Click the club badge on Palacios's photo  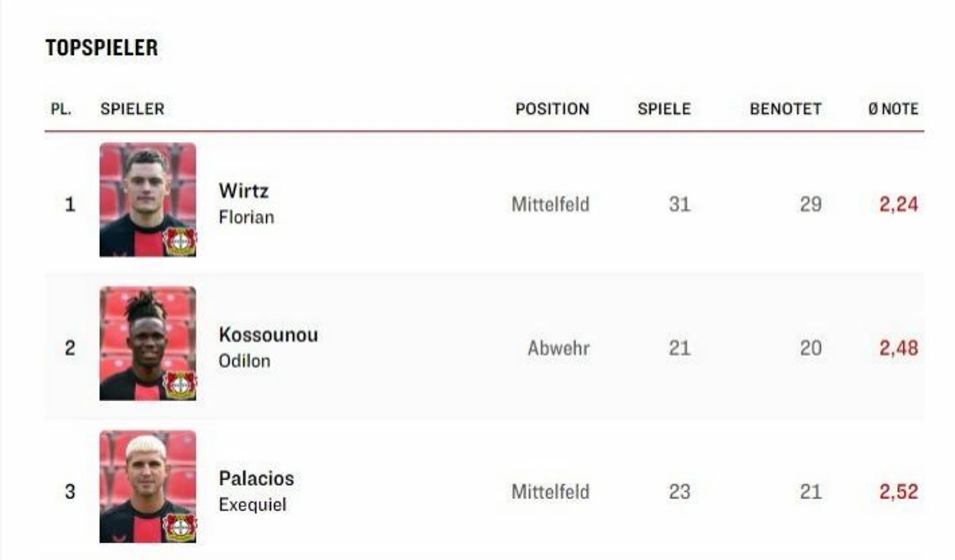pyautogui.click(x=180, y=527)
